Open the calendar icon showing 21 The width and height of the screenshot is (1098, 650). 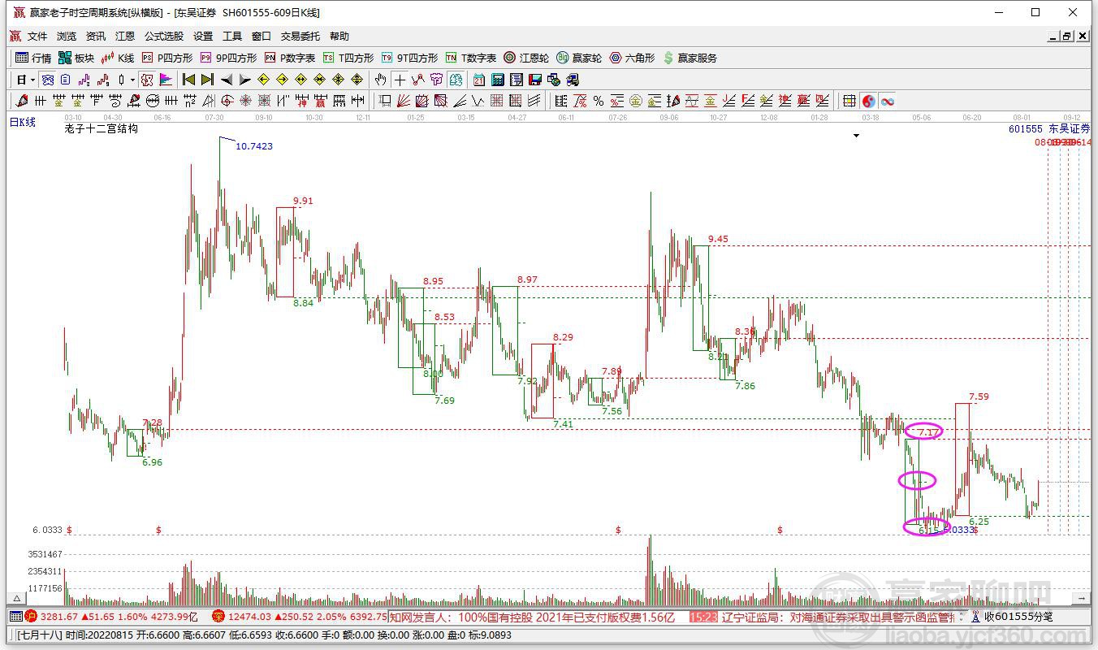[x=479, y=80]
